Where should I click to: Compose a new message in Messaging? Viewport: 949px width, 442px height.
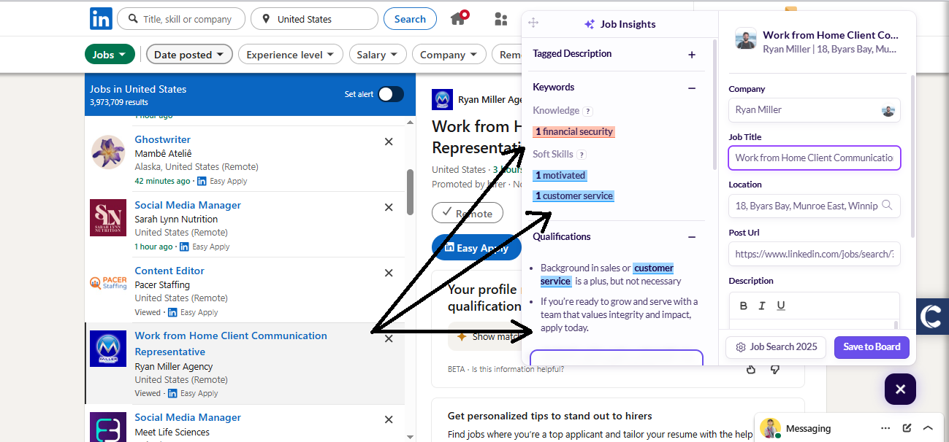tap(907, 428)
